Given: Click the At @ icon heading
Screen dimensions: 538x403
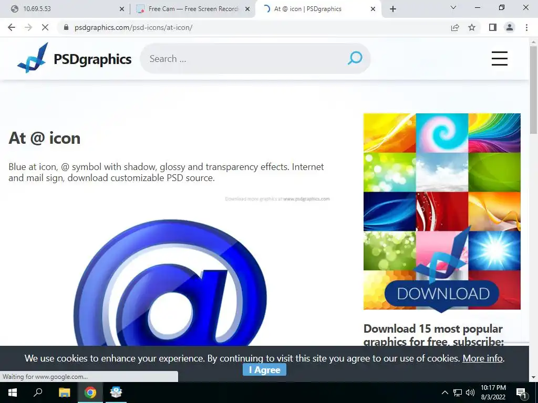Looking at the screenshot, I should (45, 139).
